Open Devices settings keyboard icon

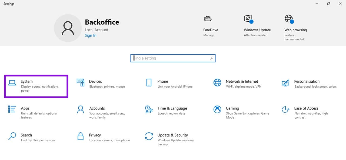[x=81, y=83]
